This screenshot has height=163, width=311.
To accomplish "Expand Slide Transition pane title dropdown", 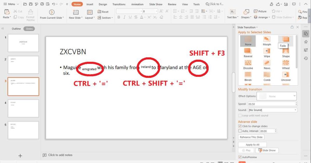I will 257,27.
